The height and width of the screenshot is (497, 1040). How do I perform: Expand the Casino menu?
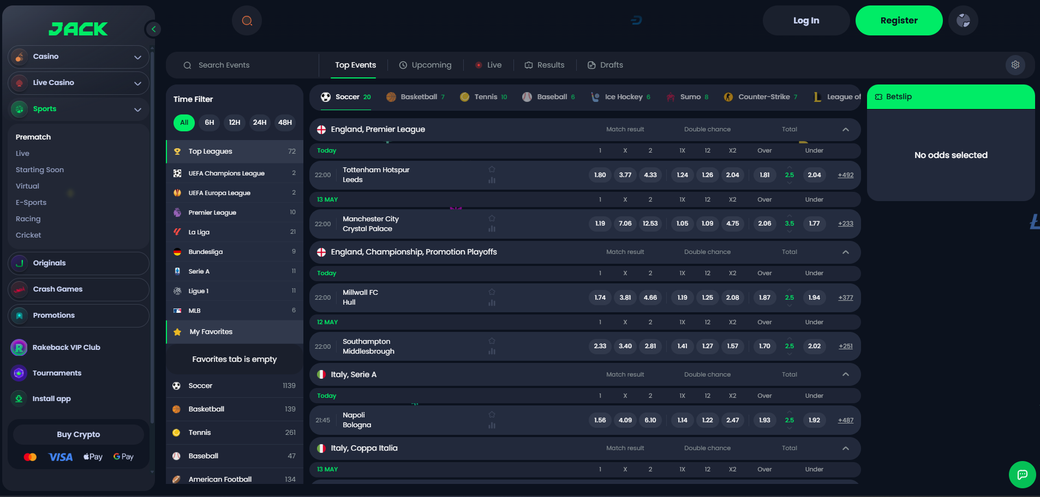[x=79, y=57]
